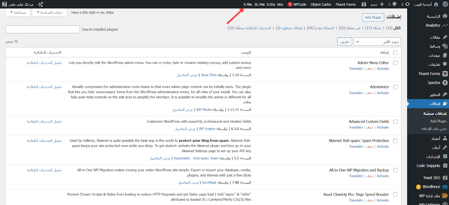
Task: Click the sparkle icon in the admin bar
Action: pyautogui.click(x=40, y=4)
